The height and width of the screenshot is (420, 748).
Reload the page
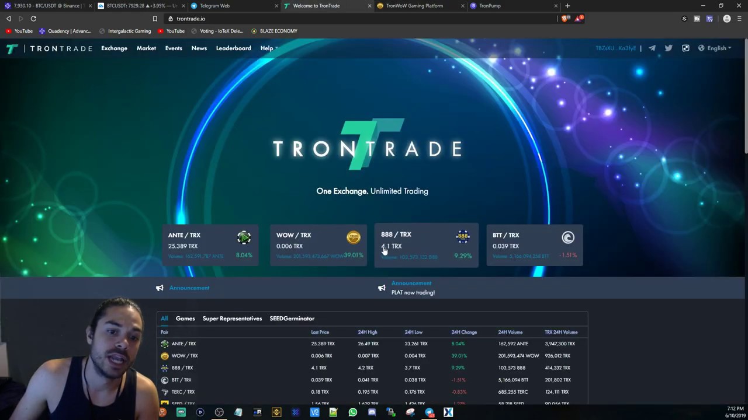pyautogui.click(x=33, y=19)
